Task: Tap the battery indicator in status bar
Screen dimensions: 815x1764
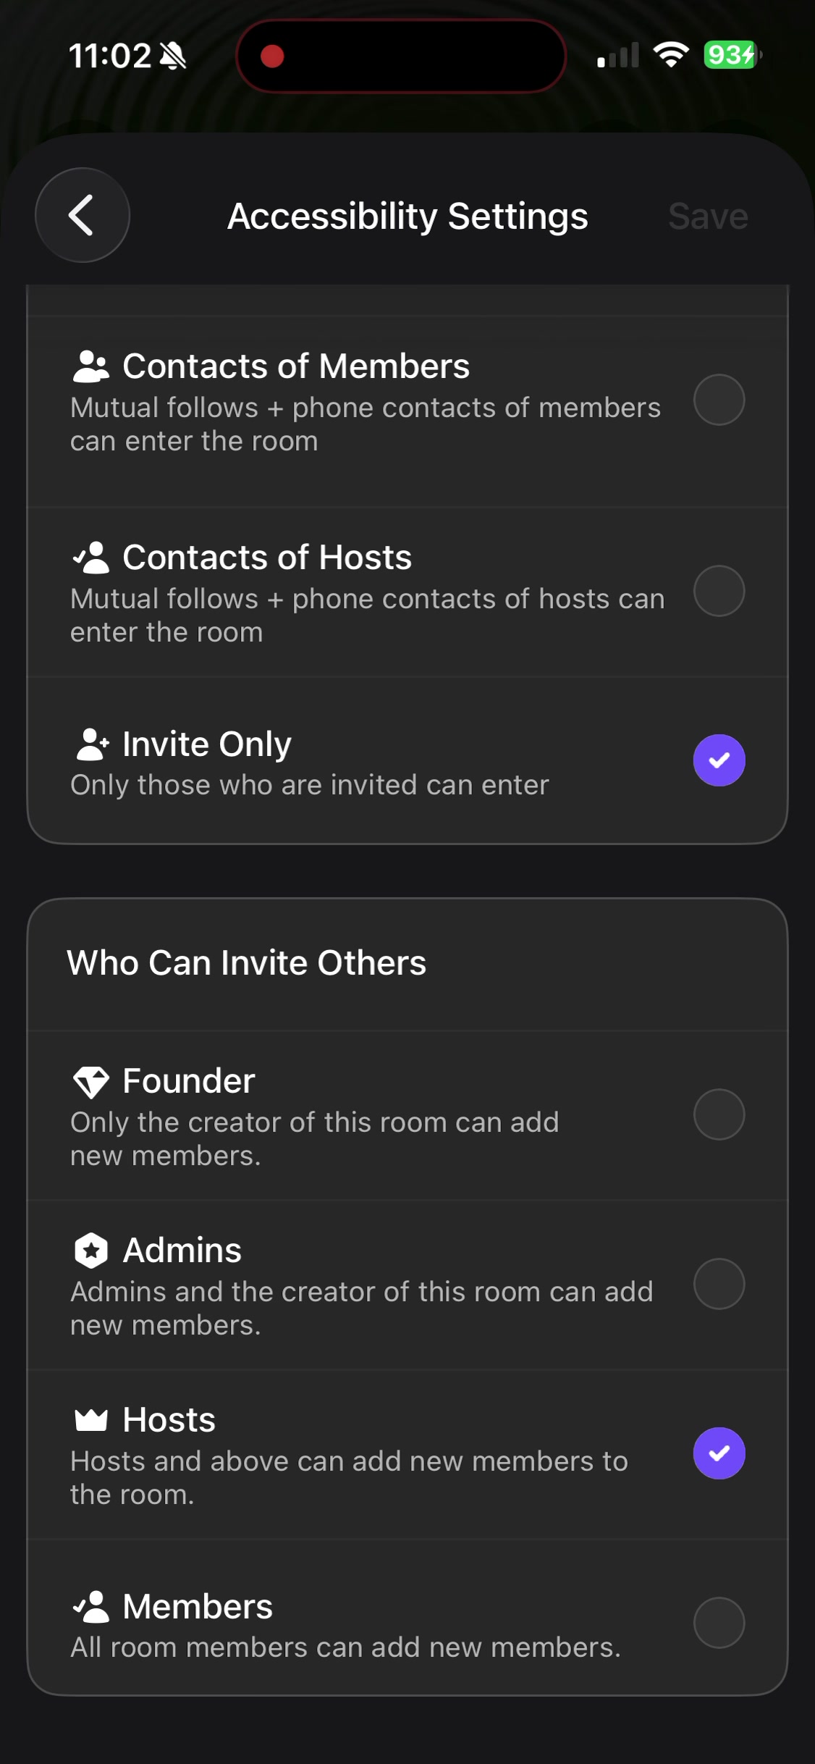Action: click(732, 55)
